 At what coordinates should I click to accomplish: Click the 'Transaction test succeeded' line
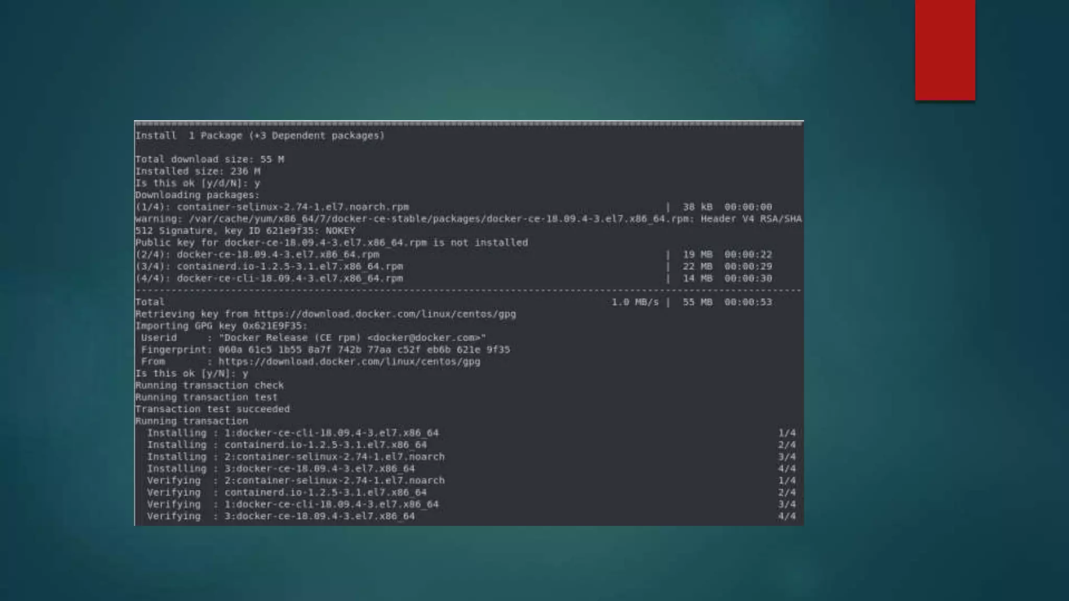(212, 409)
